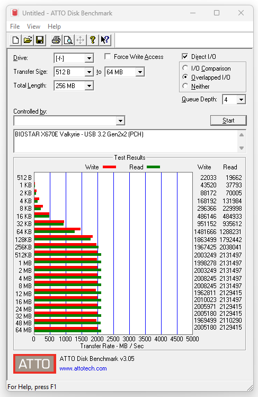Image resolution: width=258 pixels, height=397 pixels.
Task: Activate the context help arrow icon
Action: (105, 40)
